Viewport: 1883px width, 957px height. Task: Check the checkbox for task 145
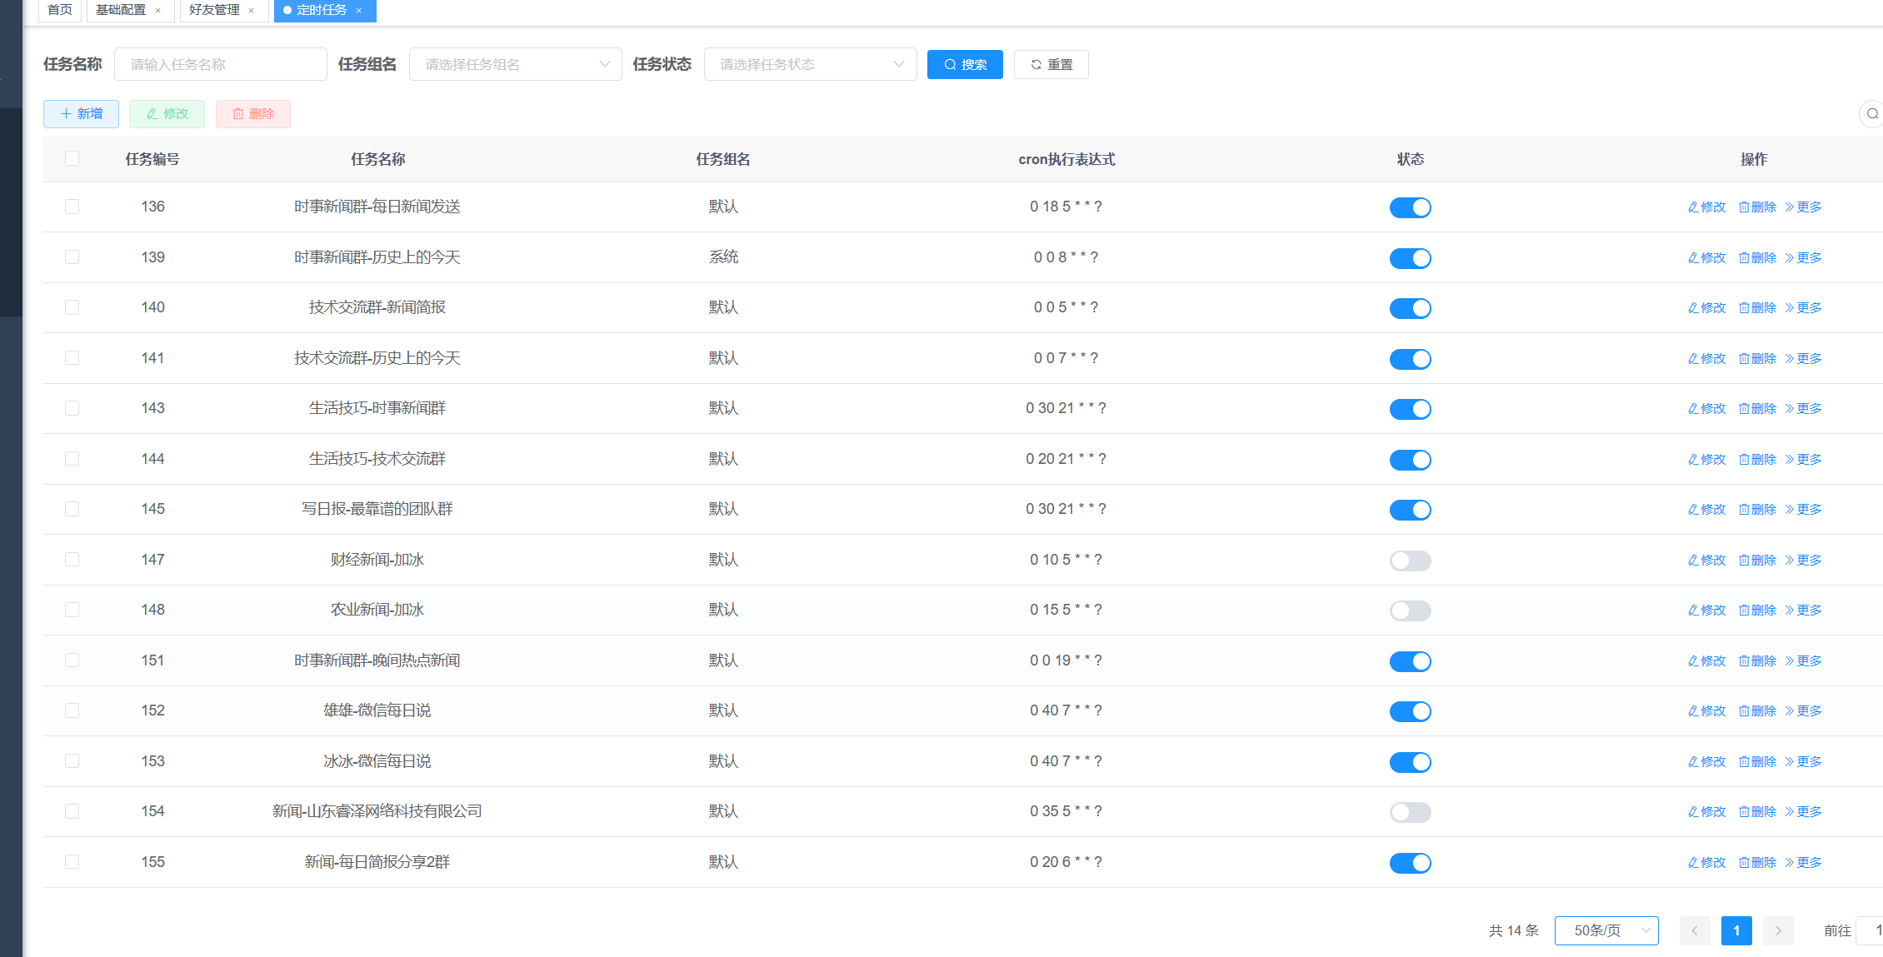tap(72, 509)
